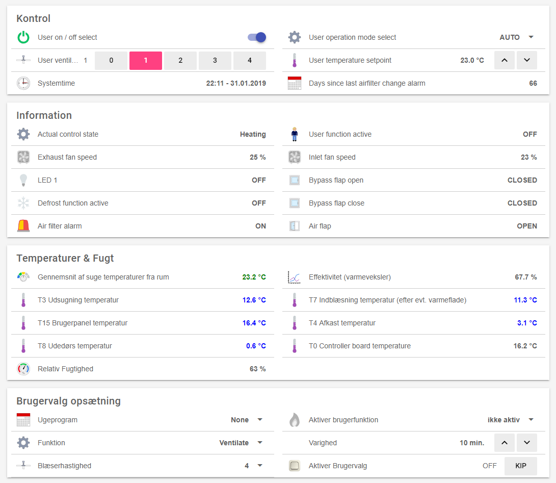Decrease the Varighed duration
Image resolution: width=556 pixels, height=483 pixels.
(527, 443)
